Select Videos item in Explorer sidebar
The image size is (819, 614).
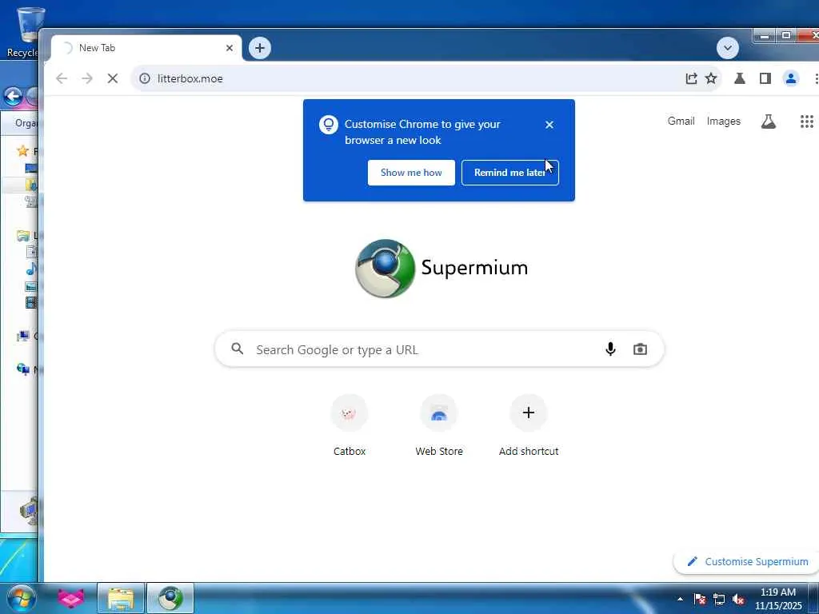[31, 302]
